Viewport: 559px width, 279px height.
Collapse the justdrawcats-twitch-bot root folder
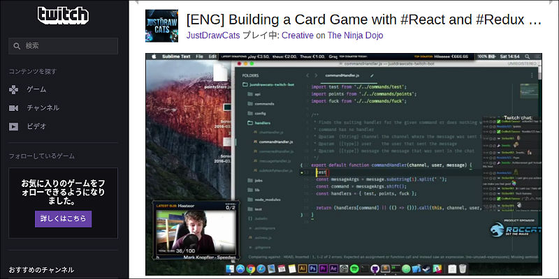pyautogui.click(x=268, y=84)
